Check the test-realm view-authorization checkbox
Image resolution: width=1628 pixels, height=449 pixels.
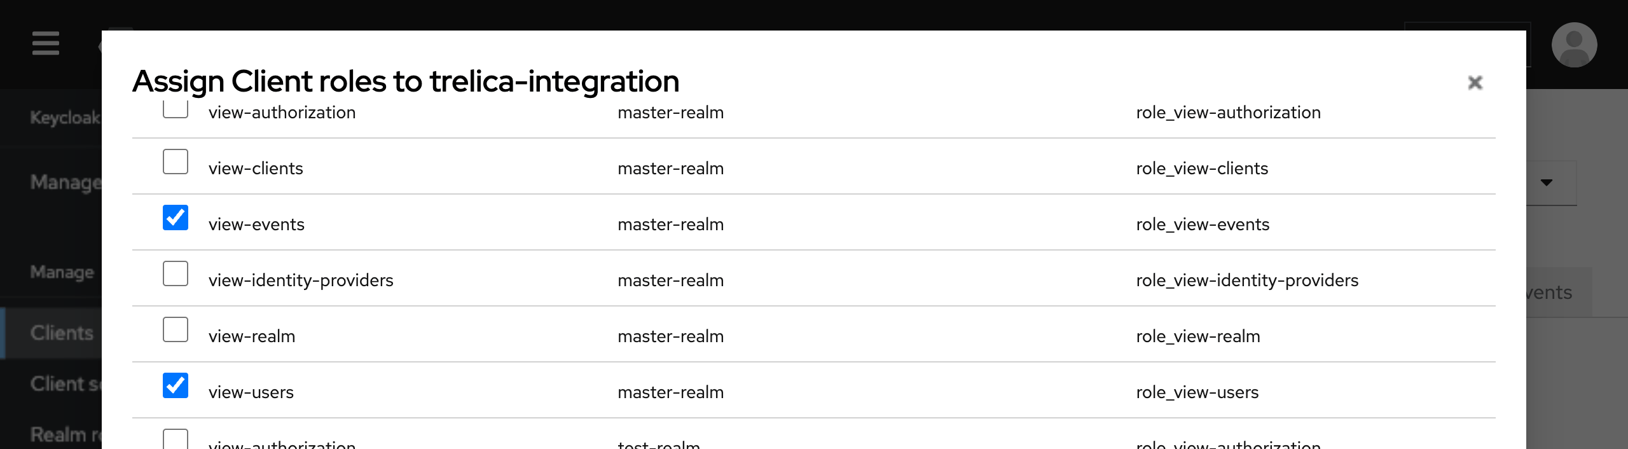pyautogui.click(x=176, y=439)
